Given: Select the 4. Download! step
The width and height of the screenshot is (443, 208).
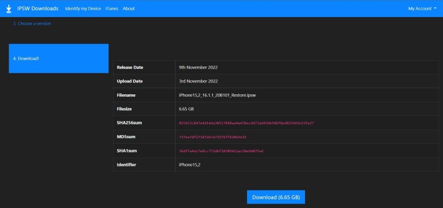Looking at the screenshot, I should (58, 59).
